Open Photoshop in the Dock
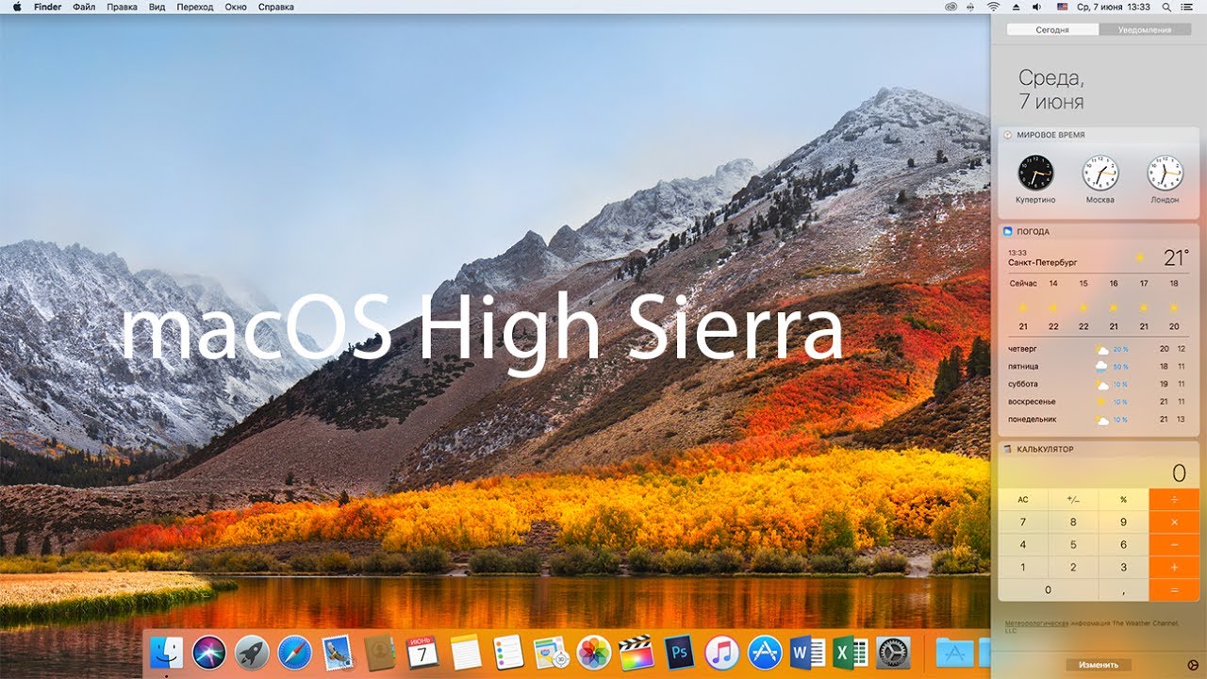The width and height of the screenshot is (1207, 679). [x=679, y=653]
